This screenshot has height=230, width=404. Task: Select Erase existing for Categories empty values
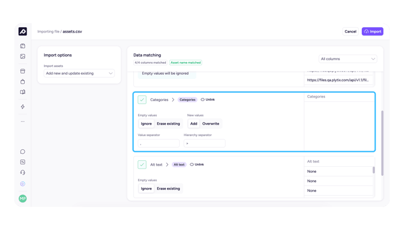168,124
